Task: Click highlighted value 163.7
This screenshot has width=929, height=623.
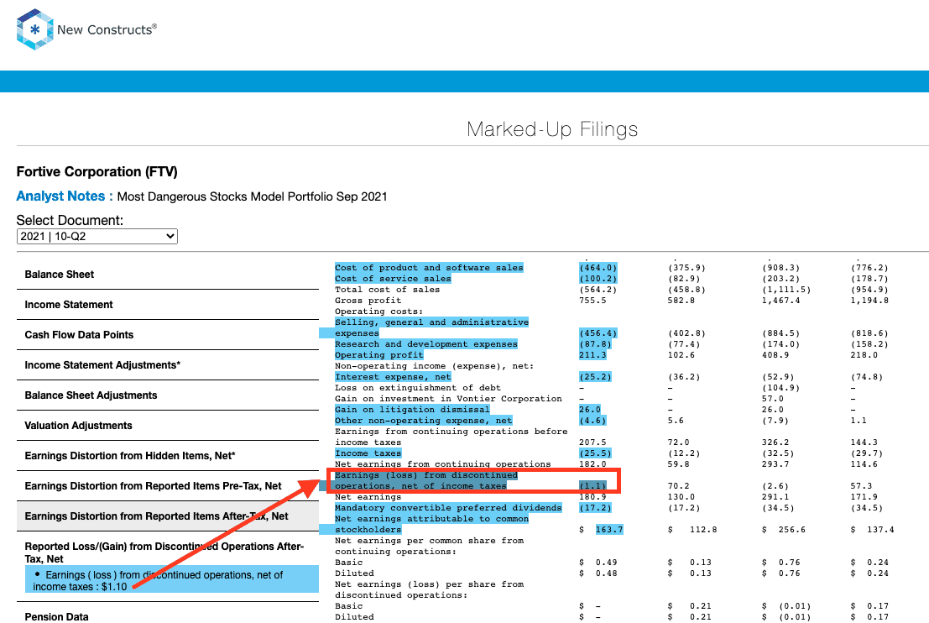Action: pyautogui.click(x=609, y=530)
